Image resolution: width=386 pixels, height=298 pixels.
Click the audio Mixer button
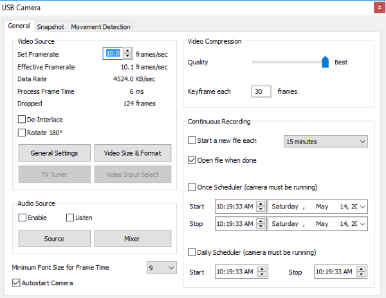click(x=133, y=238)
